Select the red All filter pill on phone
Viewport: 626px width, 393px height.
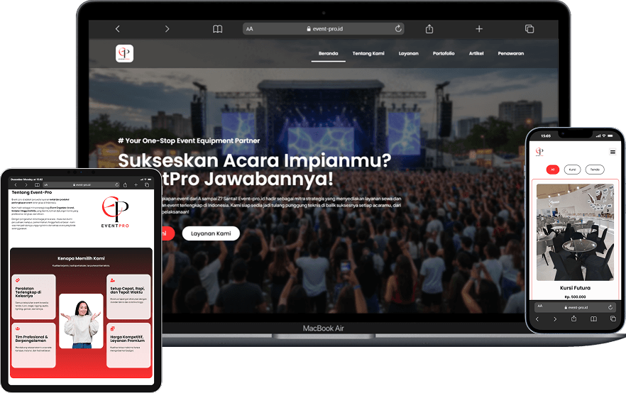tap(551, 170)
